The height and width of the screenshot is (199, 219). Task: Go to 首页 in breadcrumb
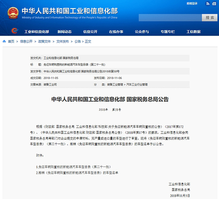pyautogui.click(x=11, y=42)
